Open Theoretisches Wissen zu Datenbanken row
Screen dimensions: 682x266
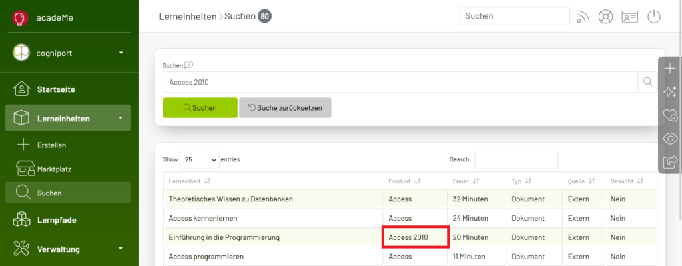point(273,199)
